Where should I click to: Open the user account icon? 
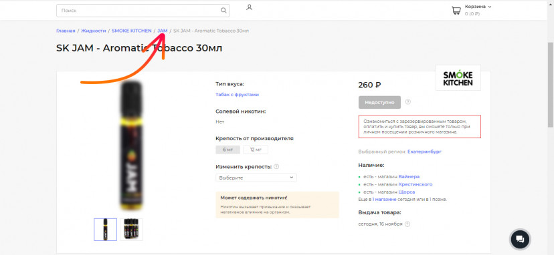[249, 7]
